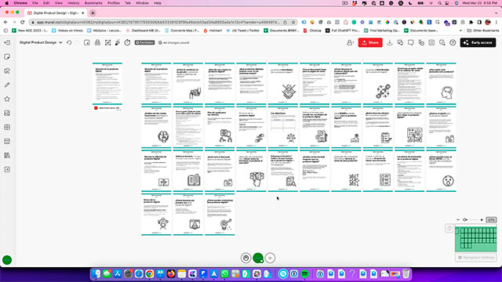Expand Chrome's Other Bookmarks folder
This screenshot has width=502, height=282.
(x=483, y=31)
